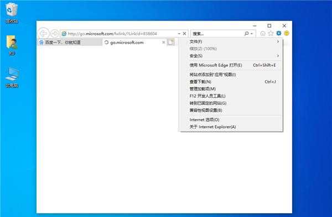Open the 文件(F) menu item
Image resolution: width=332 pixels, height=217 pixels.
click(231, 41)
